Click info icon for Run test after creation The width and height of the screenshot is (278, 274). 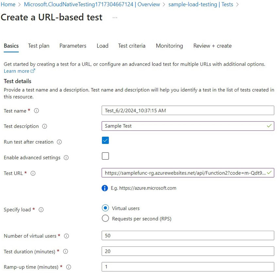click(59, 142)
